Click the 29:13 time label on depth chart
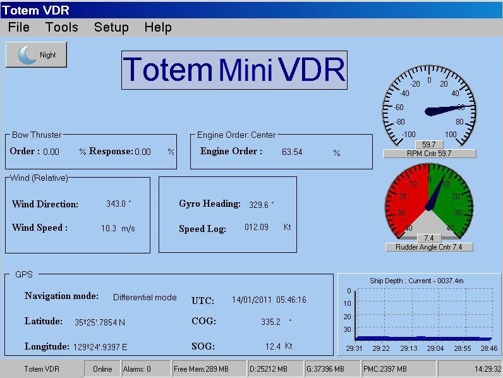The height and width of the screenshot is (378, 503). 409,348
